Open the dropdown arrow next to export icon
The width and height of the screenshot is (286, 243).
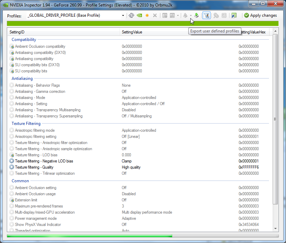click(x=191, y=15)
